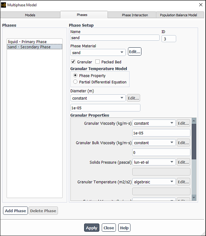Uncheck the Granular checkbox
206x236 pixels.
point(73,62)
